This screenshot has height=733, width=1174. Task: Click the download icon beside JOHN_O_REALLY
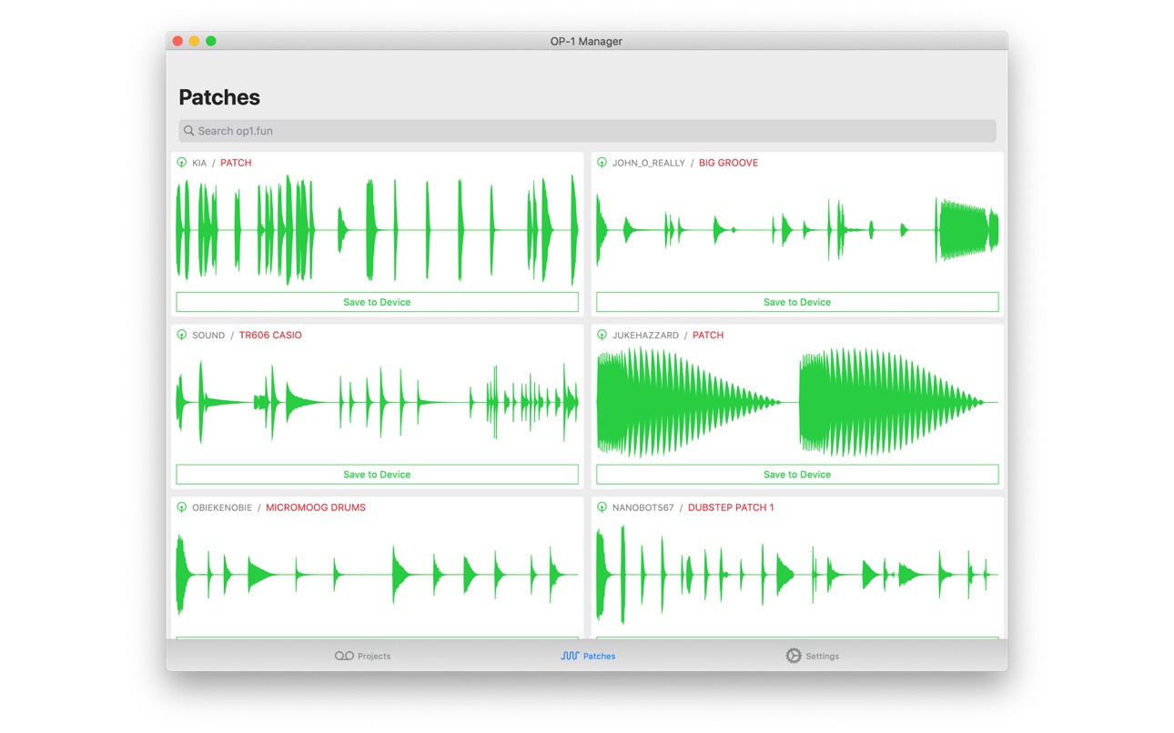pos(602,163)
